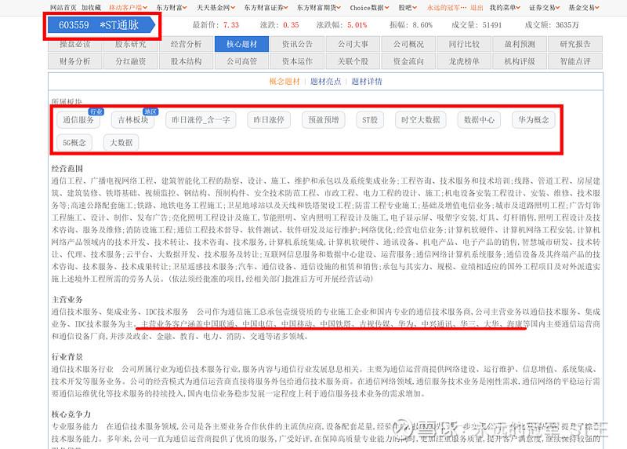This screenshot has height=449, width=627.
Task: Open the 盈利预测 tab
Action: coord(520,44)
